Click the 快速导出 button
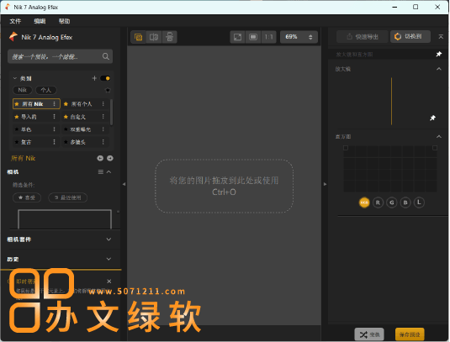Viewport: 450px width, 342px height. [x=363, y=37]
